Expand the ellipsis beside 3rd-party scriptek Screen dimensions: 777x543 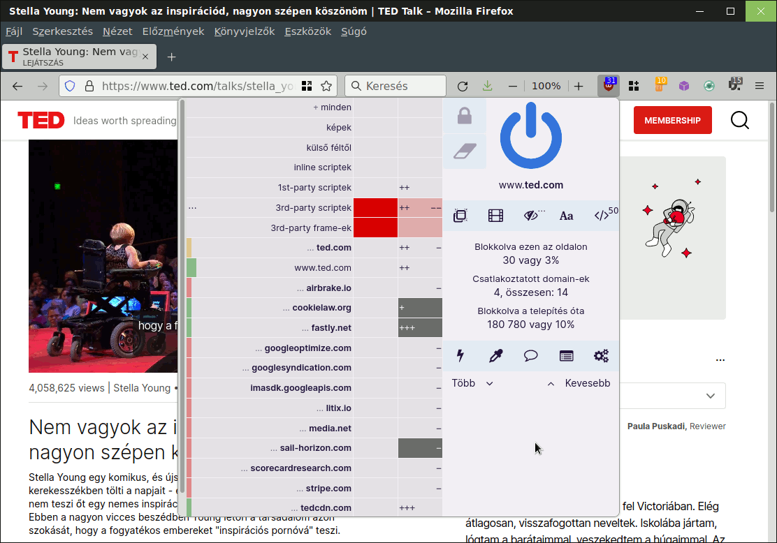[x=192, y=207]
